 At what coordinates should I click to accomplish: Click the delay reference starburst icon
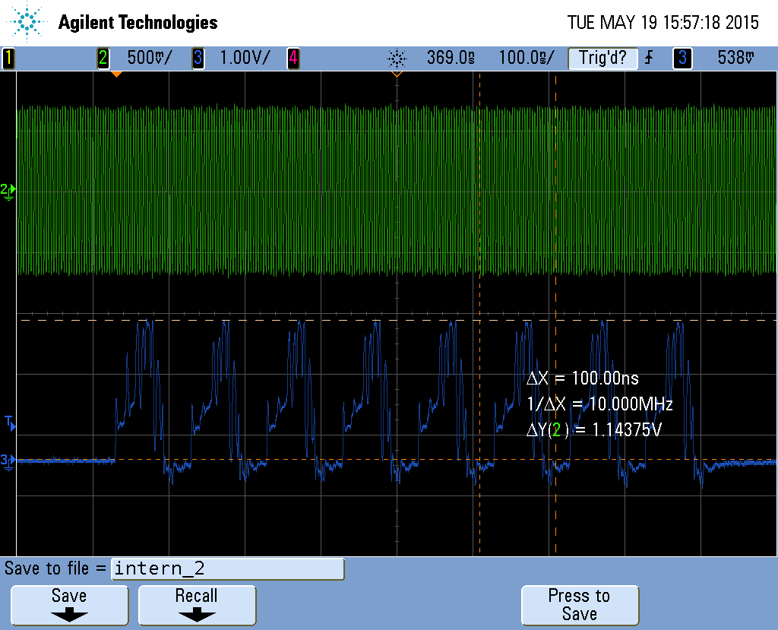point(397,59)
